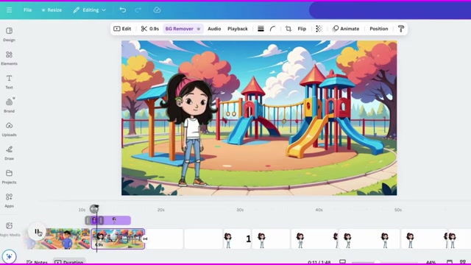Open the Notes panel
The height and width of the screenshot is (265, 471).
[37, 262]
